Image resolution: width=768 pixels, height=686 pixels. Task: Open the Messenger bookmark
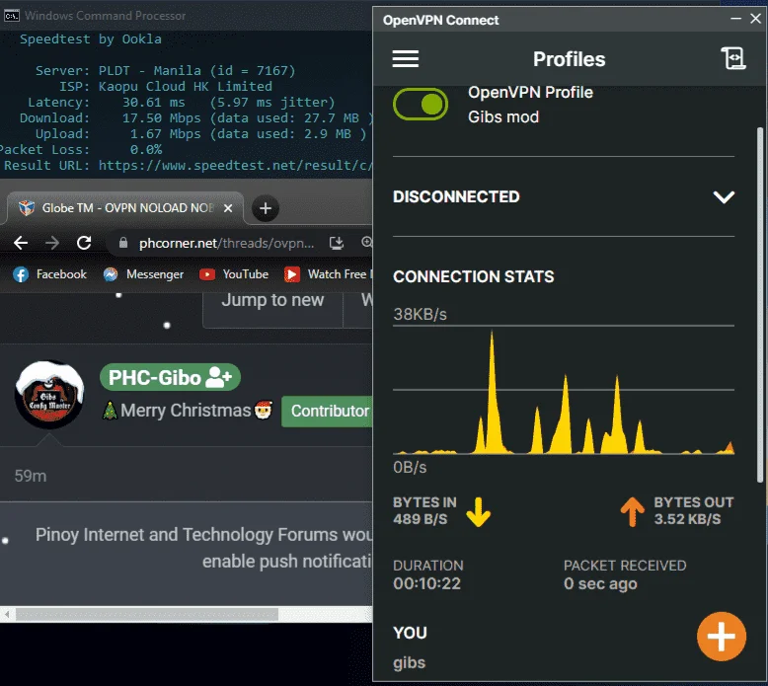pyautogui.click(x=143, y=274)
